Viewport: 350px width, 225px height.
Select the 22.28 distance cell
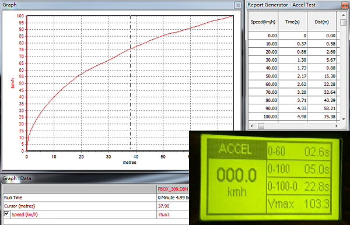tap(321, 84)
